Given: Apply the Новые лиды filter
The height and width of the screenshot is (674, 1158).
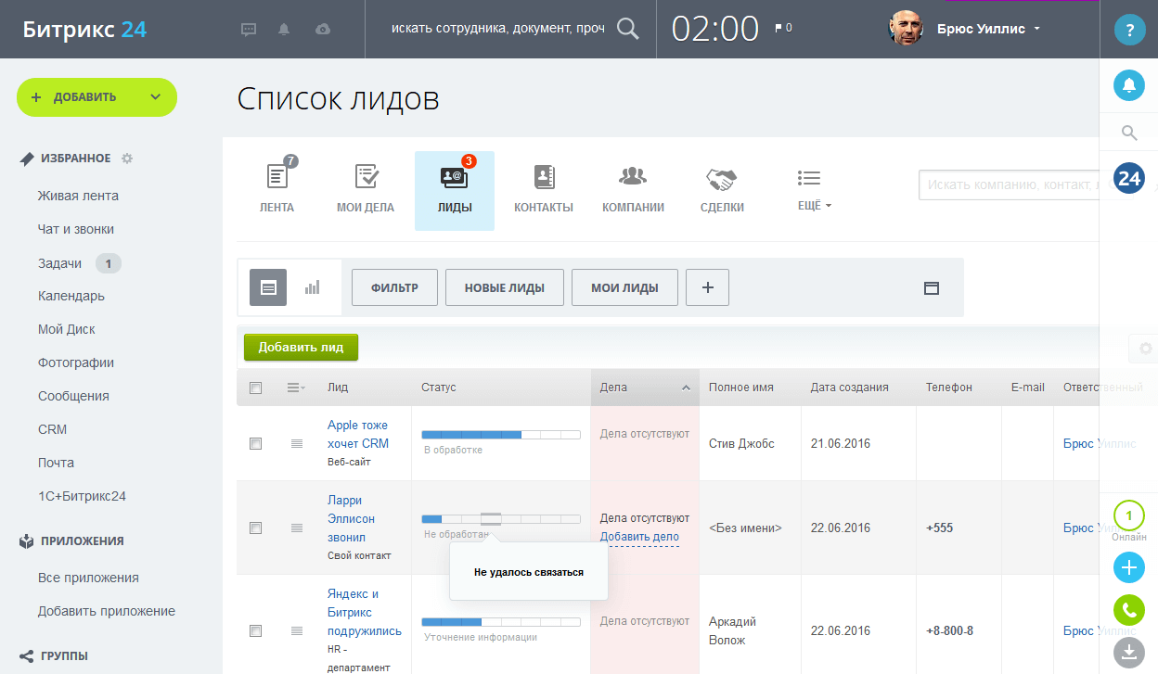Looking at the screenshot, I should pos(505,287).
